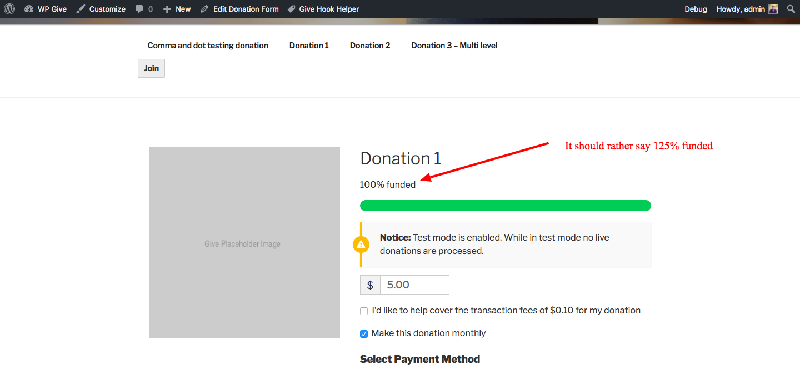Click the admin bar search magnifier
This screenshot has width=800, height=379.
coord(791,9)
